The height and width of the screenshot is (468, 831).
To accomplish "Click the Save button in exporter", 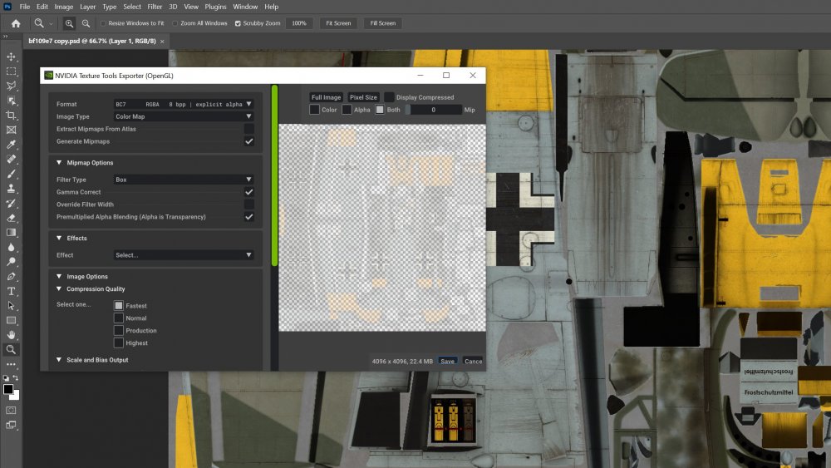I will coord(447,361).
